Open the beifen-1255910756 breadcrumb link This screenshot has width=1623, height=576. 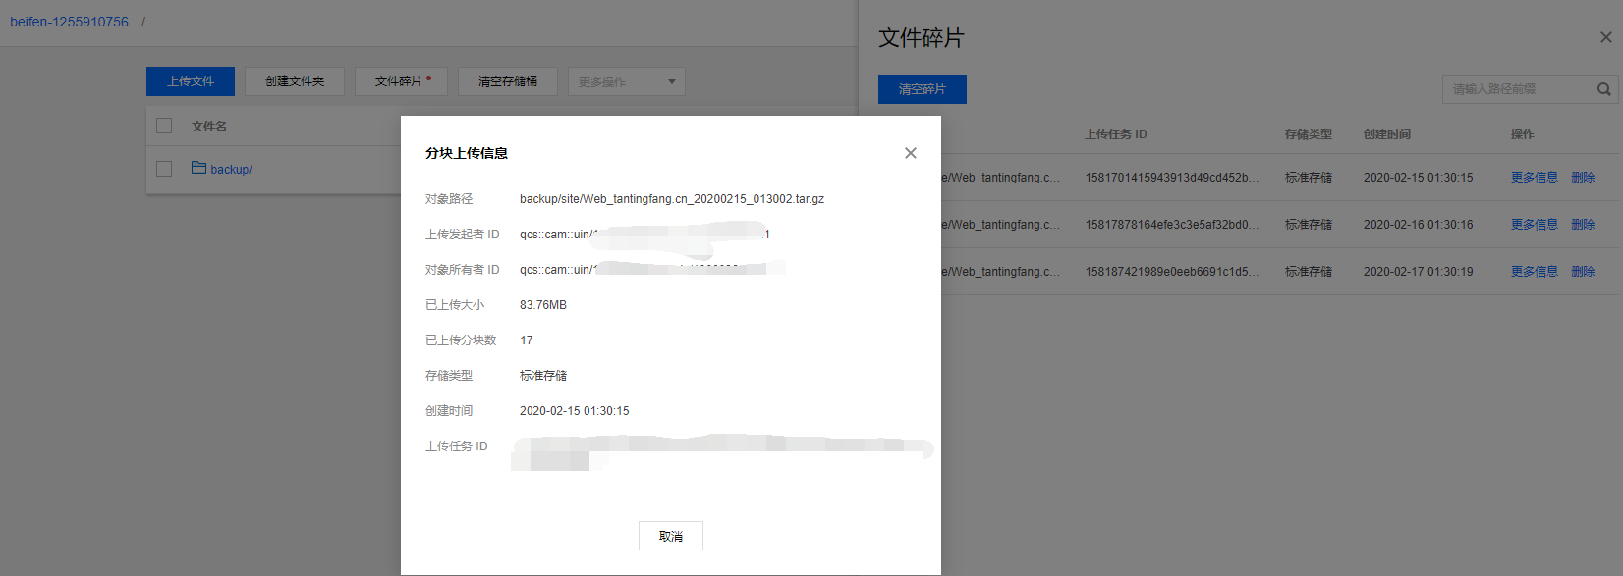coord(69,22)
